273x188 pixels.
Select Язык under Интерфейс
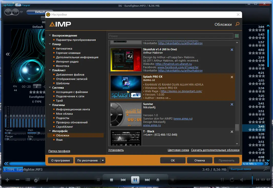(59, 140)
